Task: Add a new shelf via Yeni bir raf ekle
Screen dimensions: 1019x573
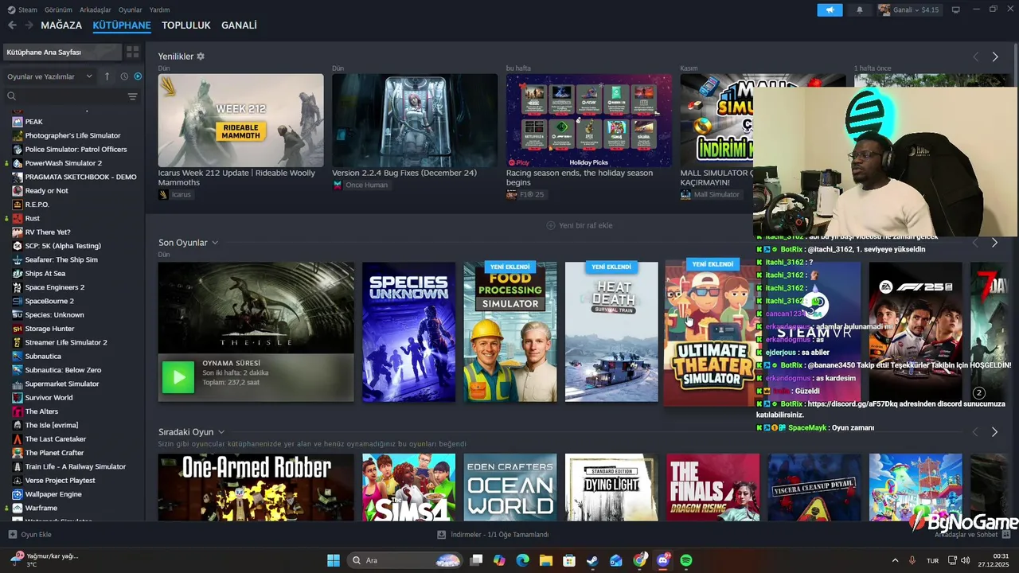Action: (x=580, y=225)
